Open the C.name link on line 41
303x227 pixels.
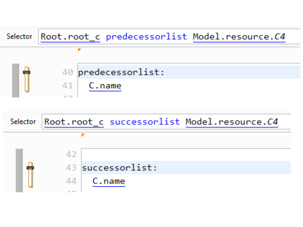105,86
